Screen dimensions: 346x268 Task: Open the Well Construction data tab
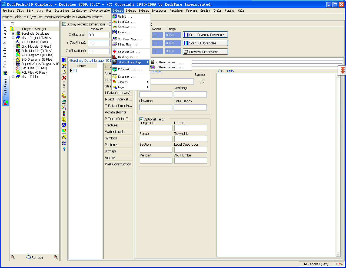(x=118, y=164)
